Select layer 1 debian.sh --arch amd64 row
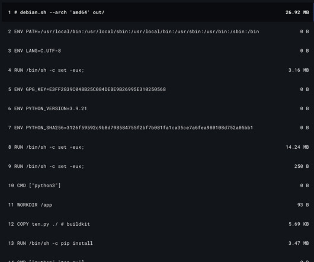Screen dimensions: 314x262 click(x=158, y=12)
